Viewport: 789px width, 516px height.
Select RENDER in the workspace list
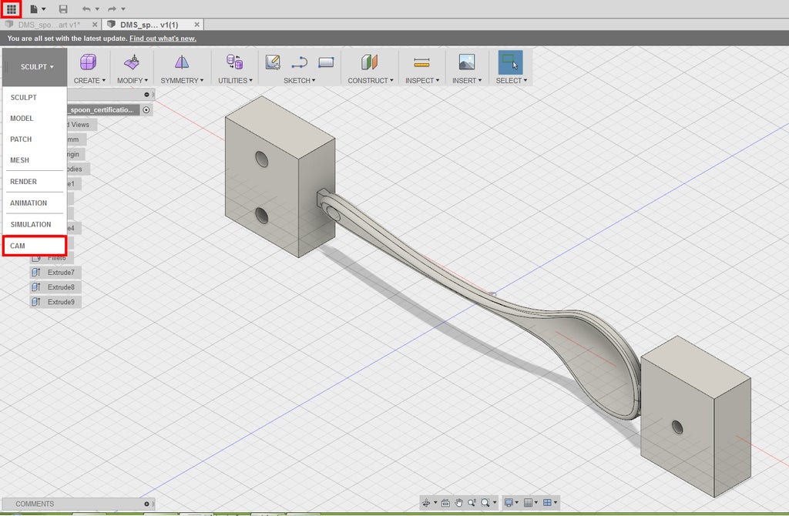point(23,182)
